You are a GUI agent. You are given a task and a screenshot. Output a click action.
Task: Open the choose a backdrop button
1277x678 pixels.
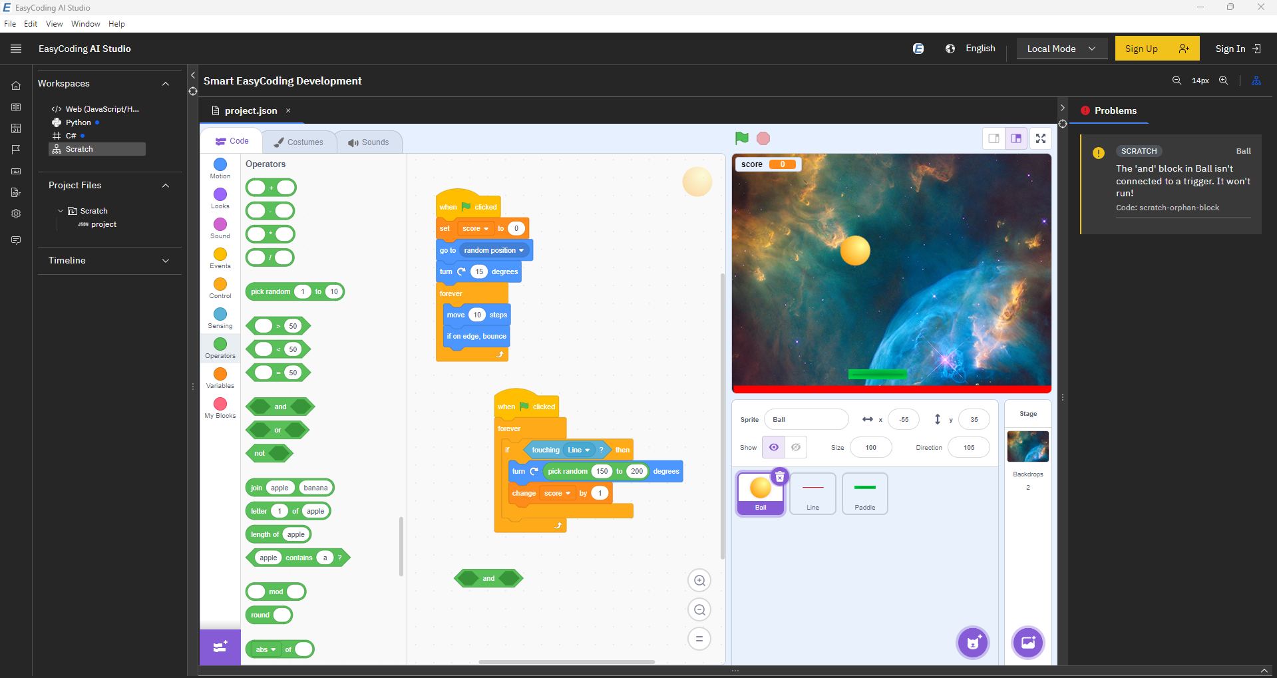point(1028,643)
